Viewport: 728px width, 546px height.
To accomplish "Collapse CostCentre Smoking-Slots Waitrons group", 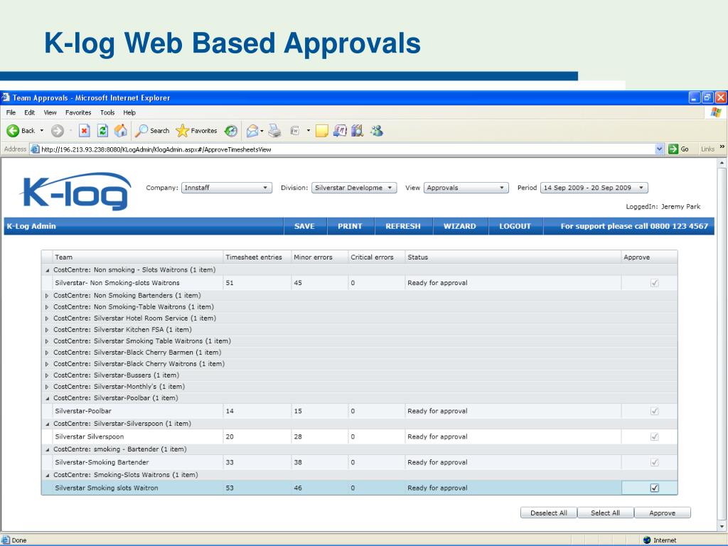I will 47,476.
